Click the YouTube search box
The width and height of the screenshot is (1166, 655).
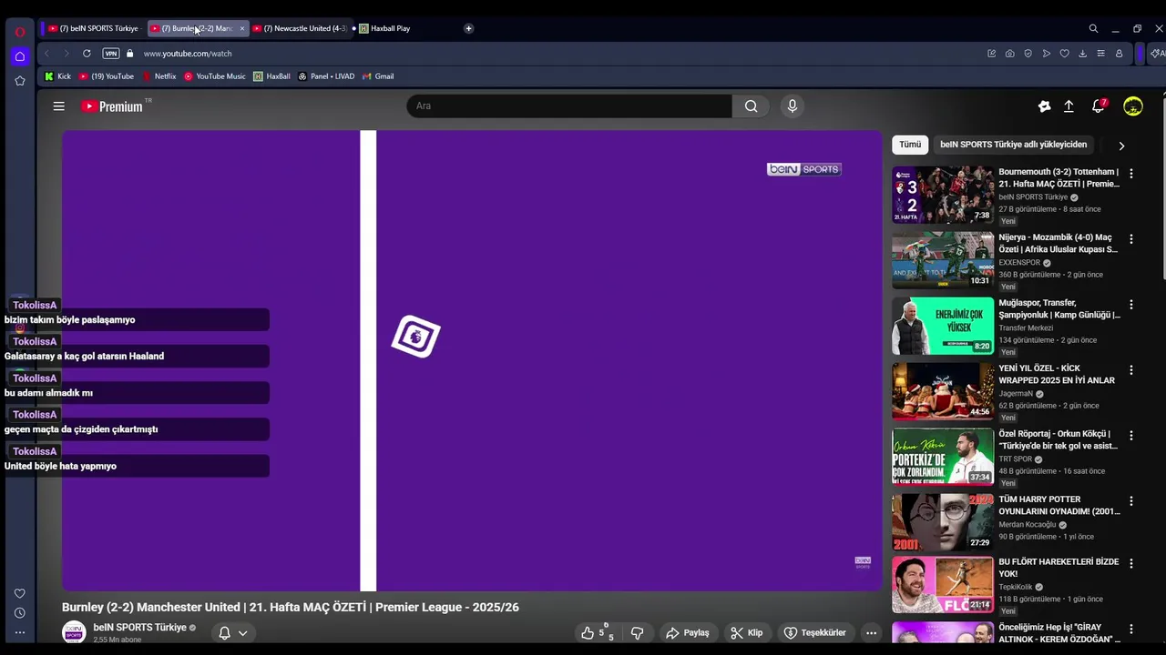coord(569,106)
